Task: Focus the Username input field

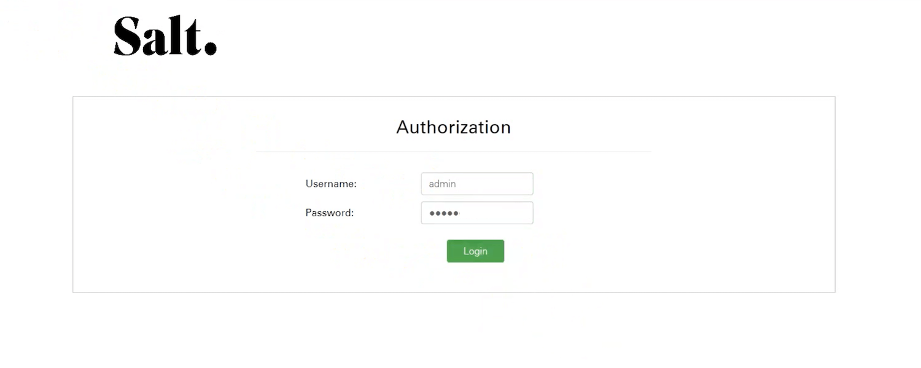Action: coord(476,184)
